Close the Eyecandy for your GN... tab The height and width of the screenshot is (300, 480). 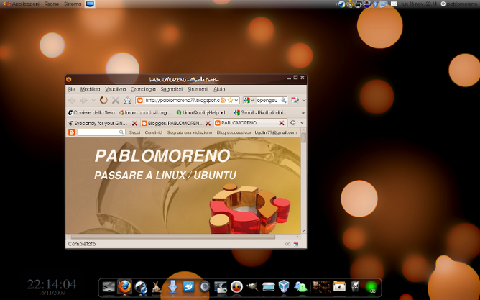(x=134, y=123)
